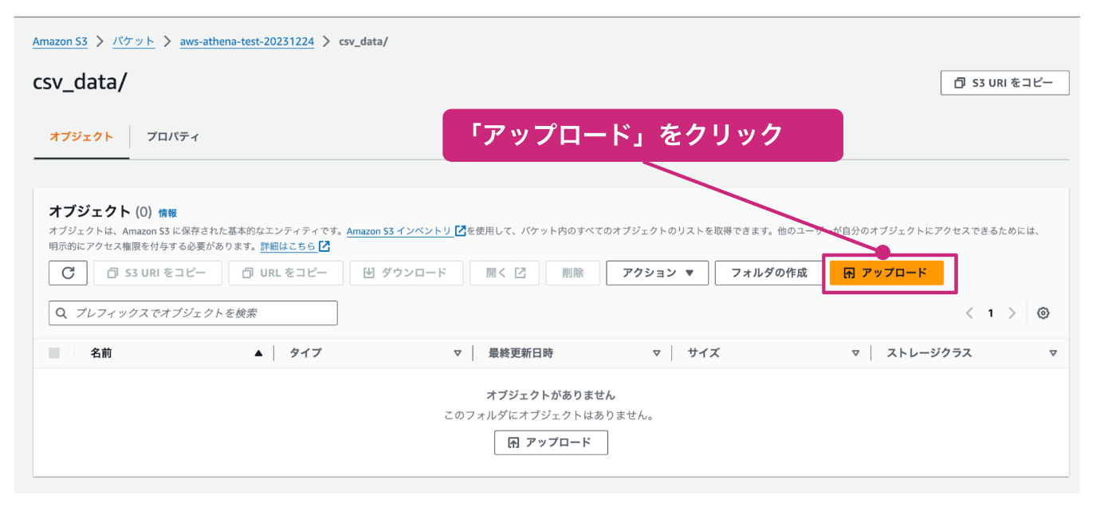Open table preferences gear icon

pyautogui.click(x=1043, y=313)
